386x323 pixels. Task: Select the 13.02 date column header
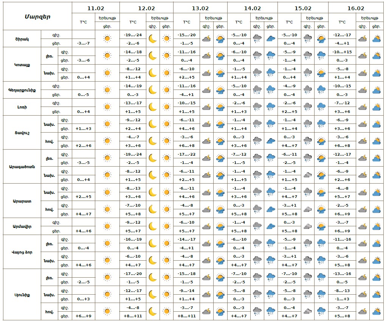tap(200, 8)
